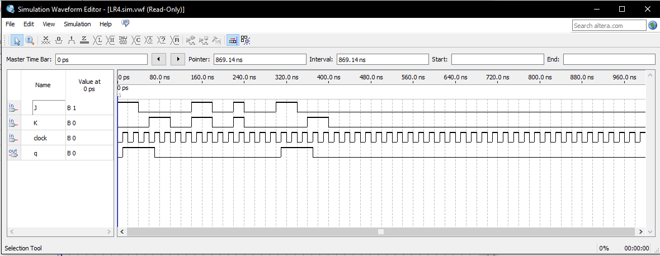Open the Simulation menu
Screen dimensions: 660x256
click(x=77, y=24)
